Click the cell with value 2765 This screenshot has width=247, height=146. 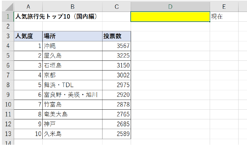coord(116,114)
